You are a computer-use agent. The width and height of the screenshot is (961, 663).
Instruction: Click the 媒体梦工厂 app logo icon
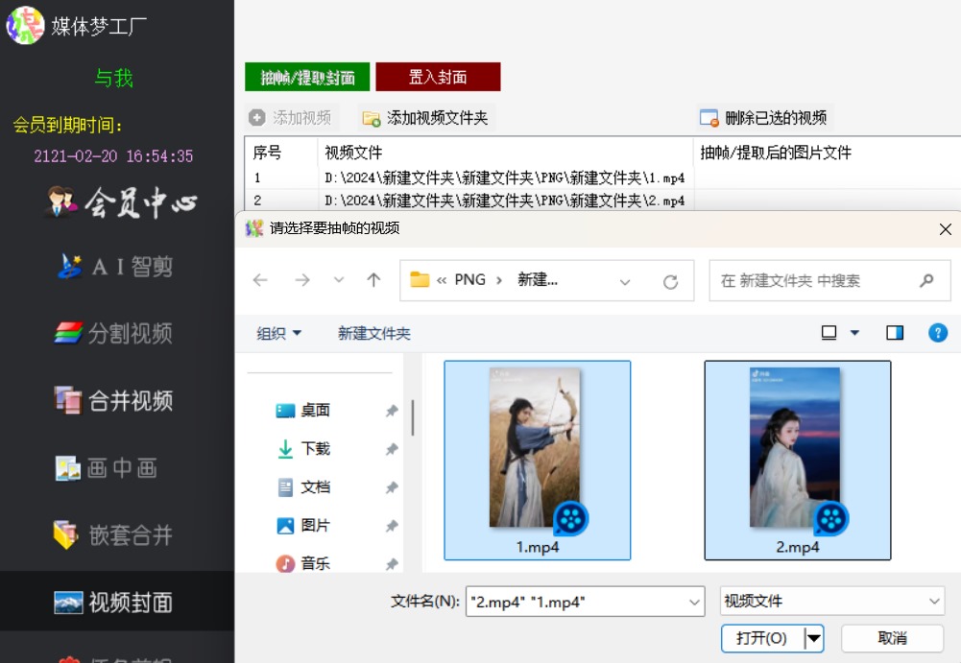pos(25,25)
